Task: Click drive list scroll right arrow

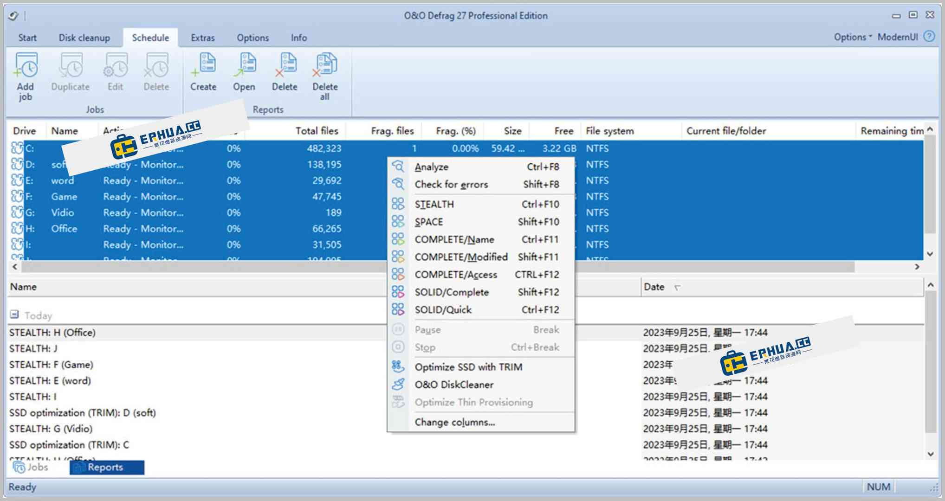Action: click(x=917, y=267)
